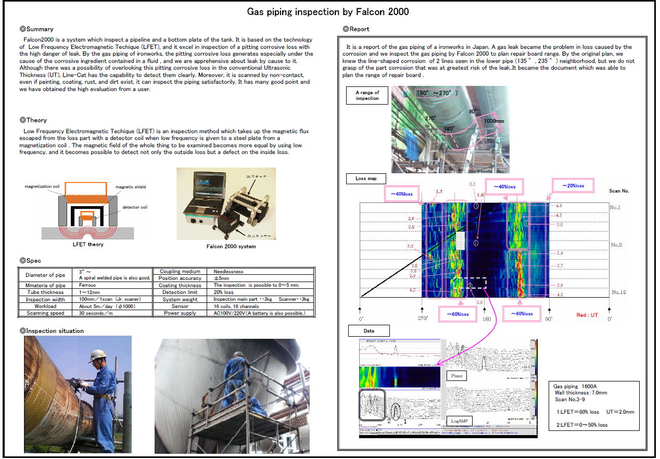Click the "16 coils, 16 channels" value cell

261,307
